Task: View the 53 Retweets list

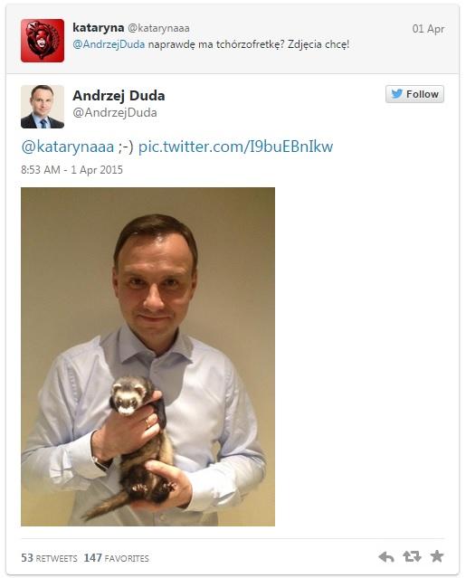Action: (49, 558)
